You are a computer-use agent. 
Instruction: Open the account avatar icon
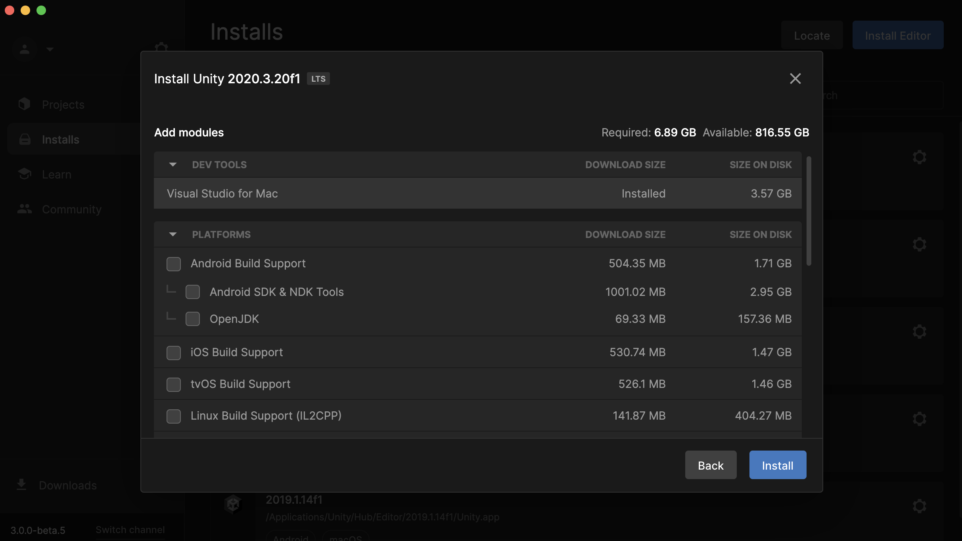pyautogui.click(x=25, y=49)
